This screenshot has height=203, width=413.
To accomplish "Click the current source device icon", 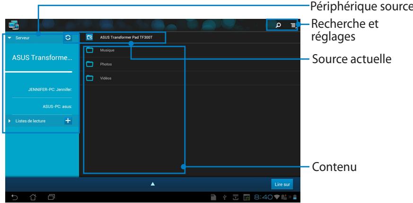I will [x=89, y=38].
